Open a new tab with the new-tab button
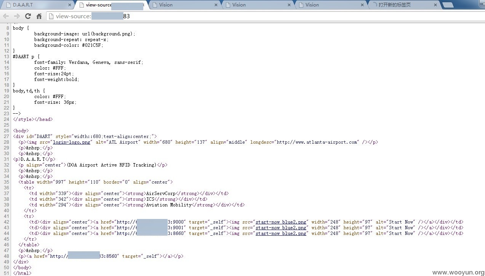Image resolution: width=485 pixels, height=276 pixels. click(x=448, y=5)
